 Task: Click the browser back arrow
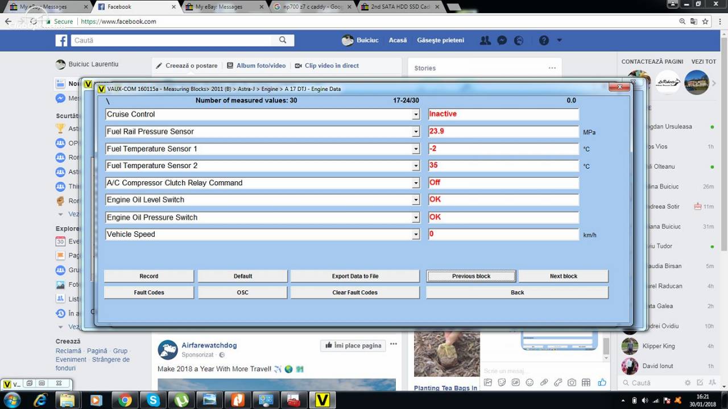coord(9,22)
